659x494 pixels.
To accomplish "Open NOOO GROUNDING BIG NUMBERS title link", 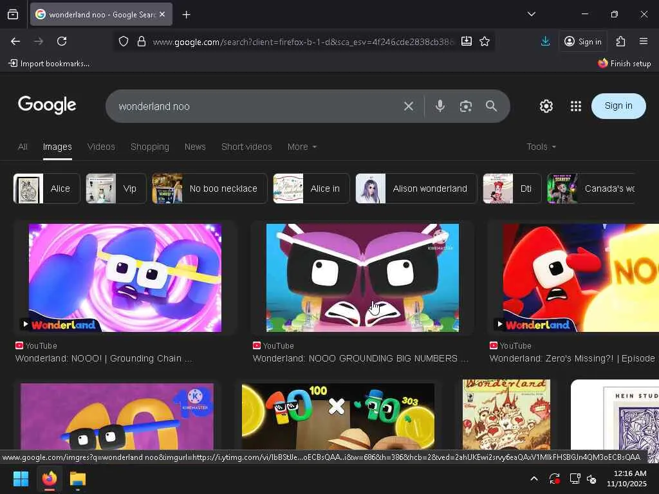I will coord(360,358).
